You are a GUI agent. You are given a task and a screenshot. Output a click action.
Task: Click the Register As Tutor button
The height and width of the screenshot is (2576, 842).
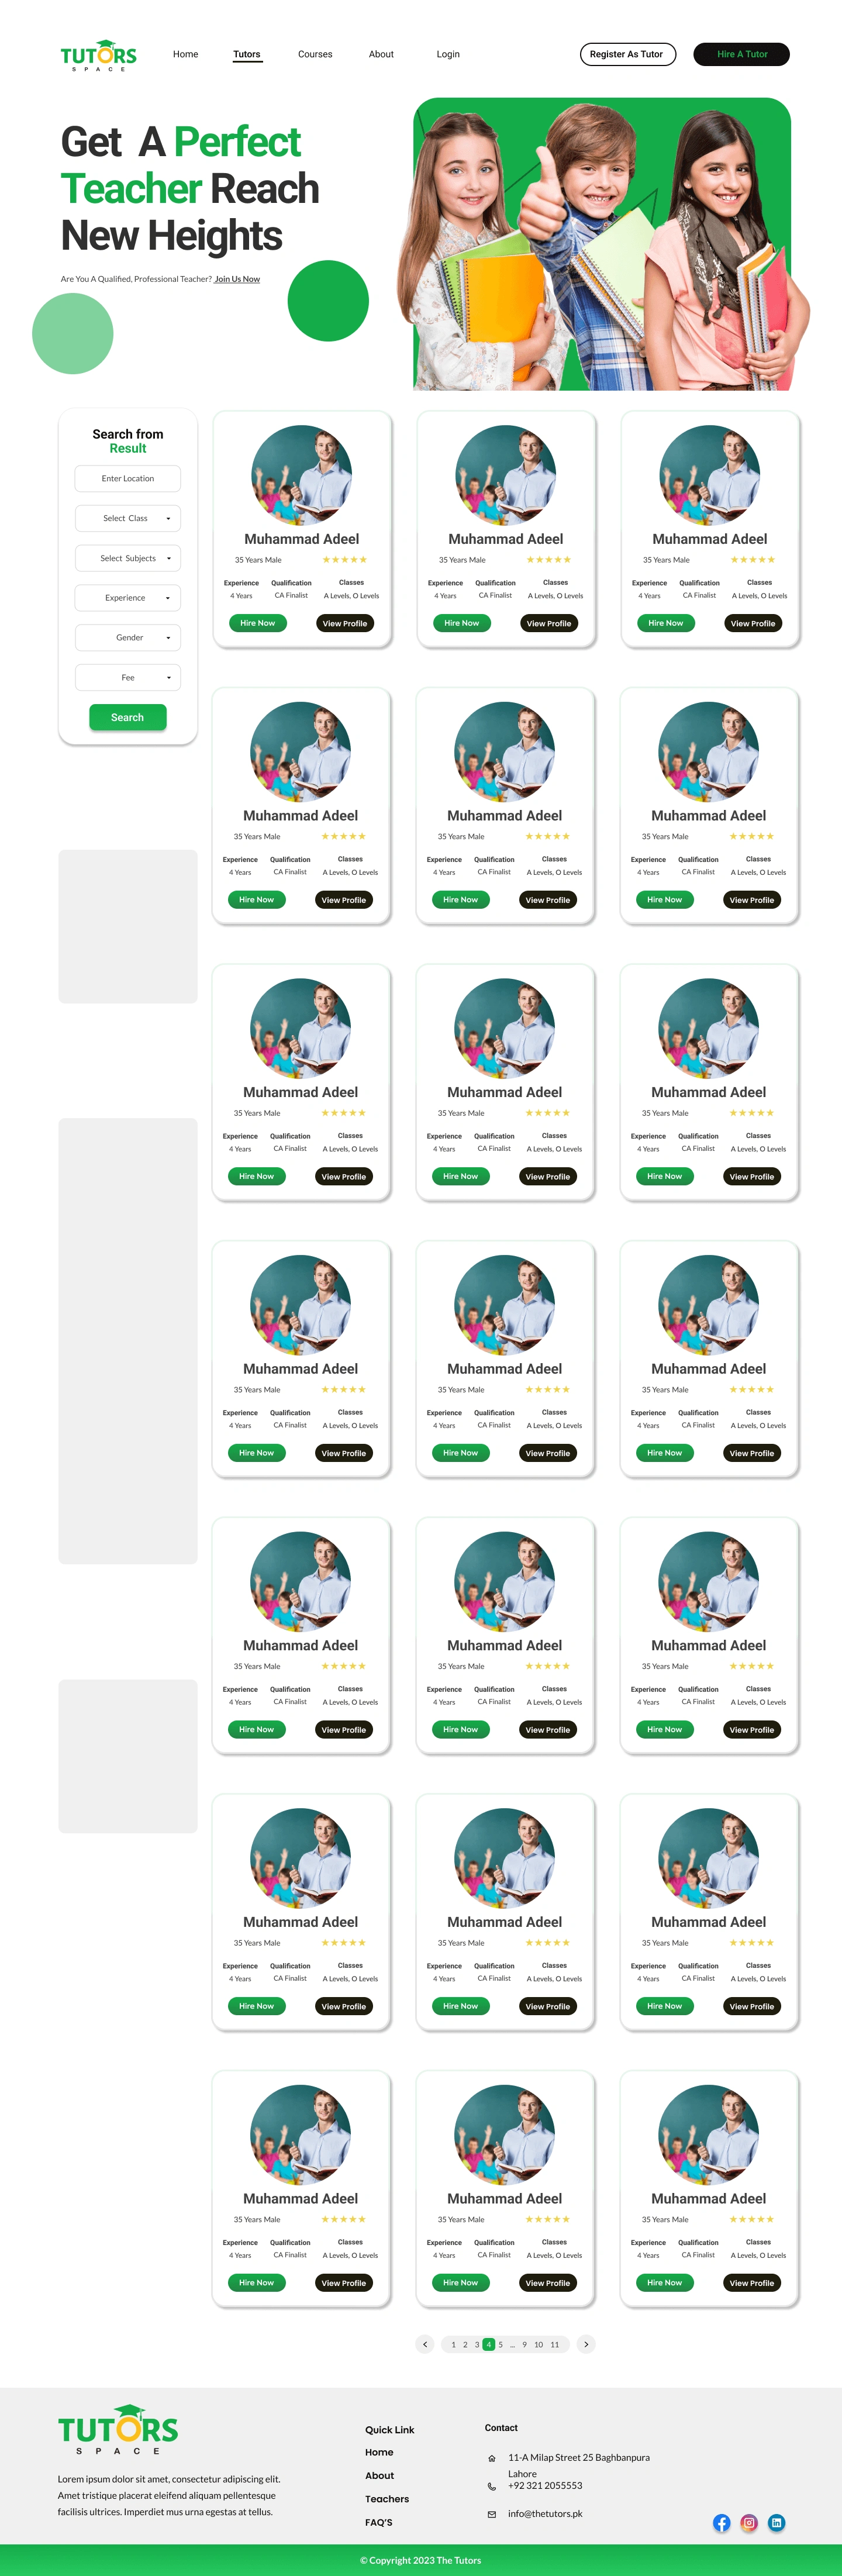(x=628, y=54)
